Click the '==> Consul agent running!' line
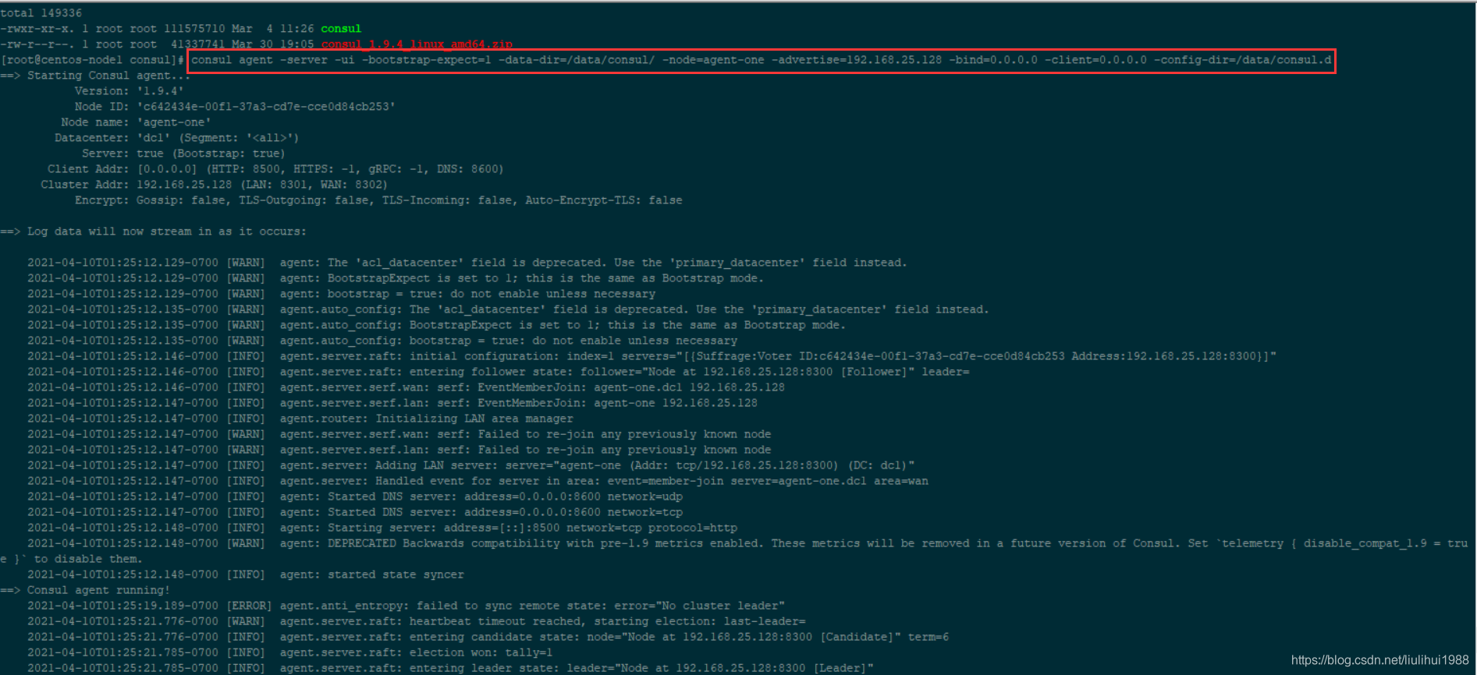Viewport: 1477px width, 675px height. (x=85, y=590)
